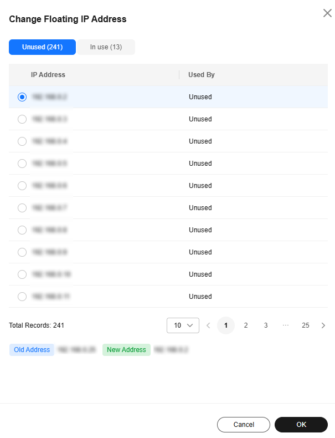335x438 pixels.
Task: Jump to page 2
Action: point(246,325)
